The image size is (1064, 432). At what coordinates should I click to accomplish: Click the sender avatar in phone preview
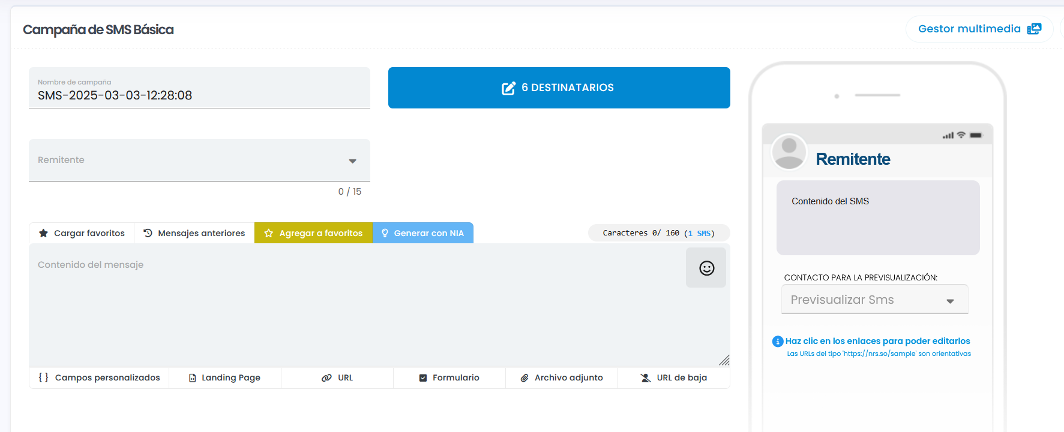(x=789, y=152)
